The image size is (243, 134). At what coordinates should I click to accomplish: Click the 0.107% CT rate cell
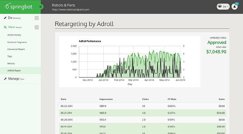click(171, 120)
